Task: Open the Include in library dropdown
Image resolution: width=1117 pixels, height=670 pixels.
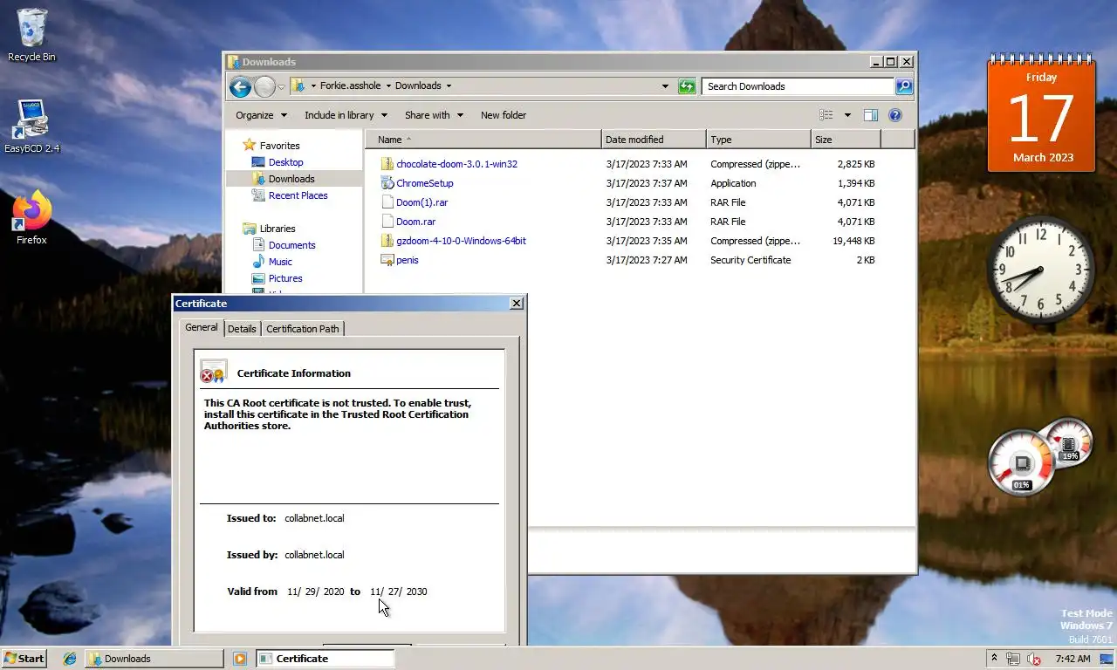Action: click(346, 115)
